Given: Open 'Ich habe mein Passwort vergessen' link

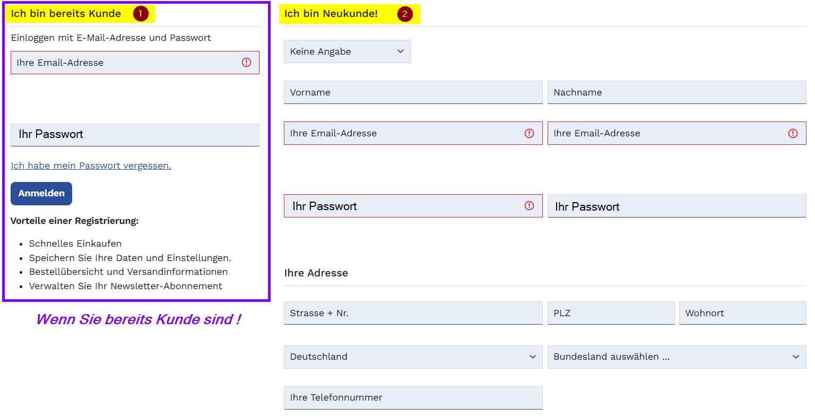Looking at the screenshot, I should pyautogui.click(x=91, y=166).
